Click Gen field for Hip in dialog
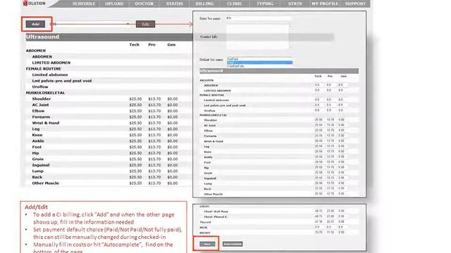The image size is (451, 253). [342, 167]
